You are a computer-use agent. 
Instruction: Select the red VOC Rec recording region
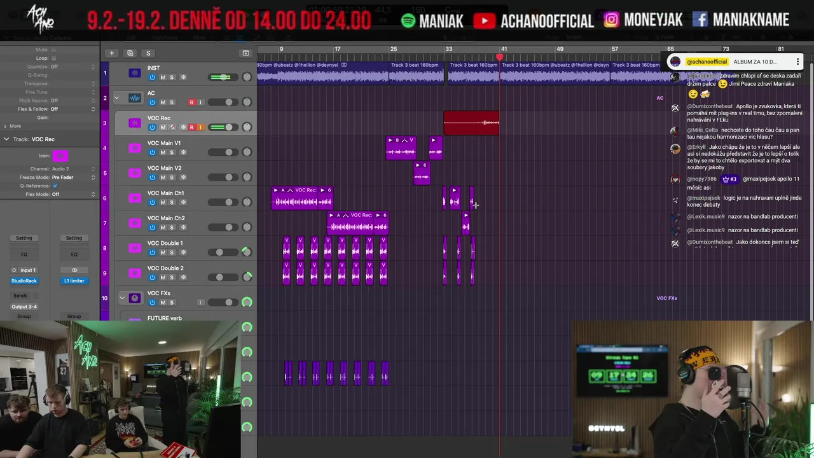coord(471,123)
